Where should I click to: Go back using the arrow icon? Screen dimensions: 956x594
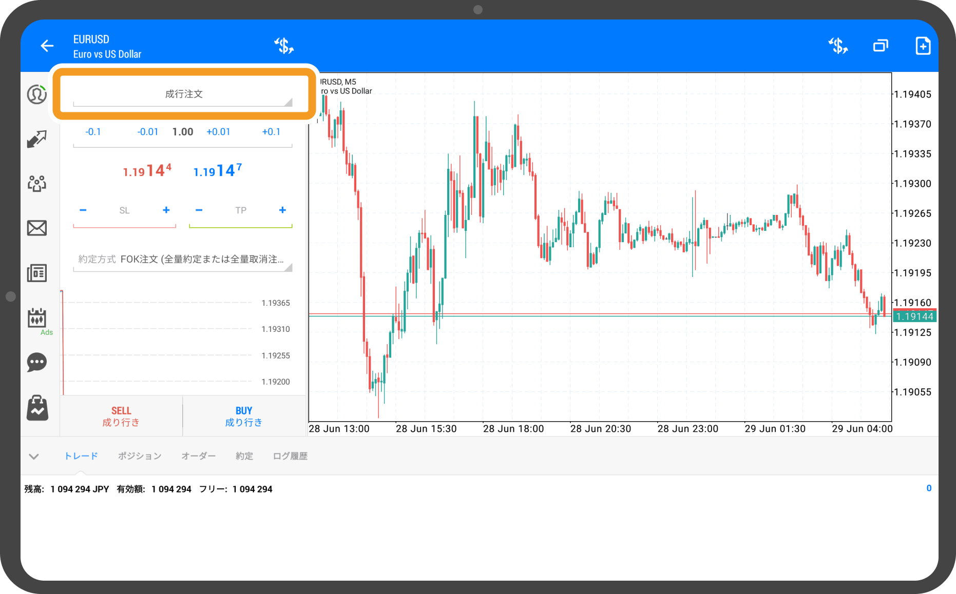tap(47, 46)
